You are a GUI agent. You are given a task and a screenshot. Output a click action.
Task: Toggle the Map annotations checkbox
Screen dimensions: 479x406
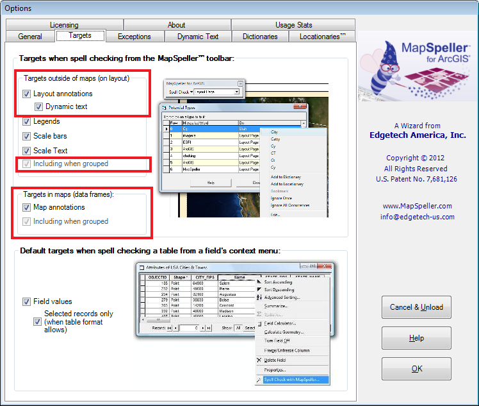[27, 207]
